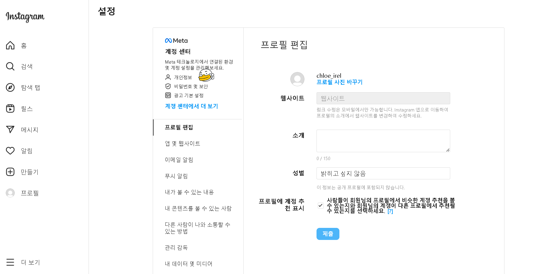Click the ad icon beside 광고 기본 설정
The height and width of the screenshot is (274, 546).
click(168, 95)
